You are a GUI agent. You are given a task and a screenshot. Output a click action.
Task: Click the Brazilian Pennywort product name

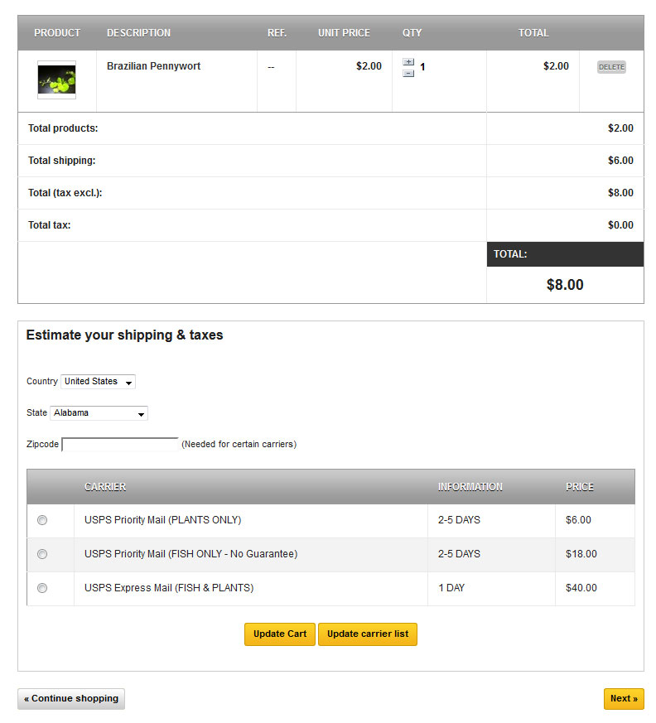click(x=153, y=66)
